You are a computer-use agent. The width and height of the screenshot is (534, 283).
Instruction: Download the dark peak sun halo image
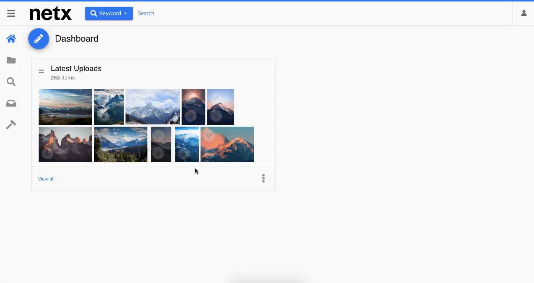pos(191,116)
